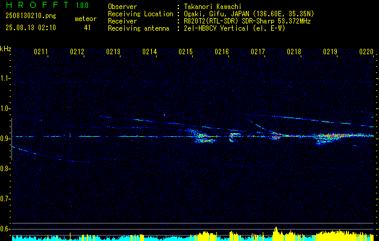The height and width of the screenshot is (241, 379).
Task: Click the Receiving Location label
Action: point(140,14)
